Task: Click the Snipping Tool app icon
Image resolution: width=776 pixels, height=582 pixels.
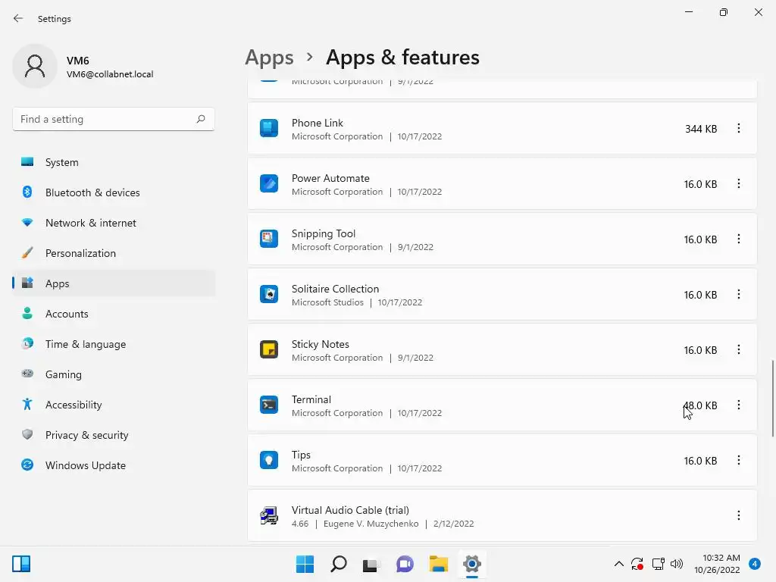Action: (x=269, y=239)
